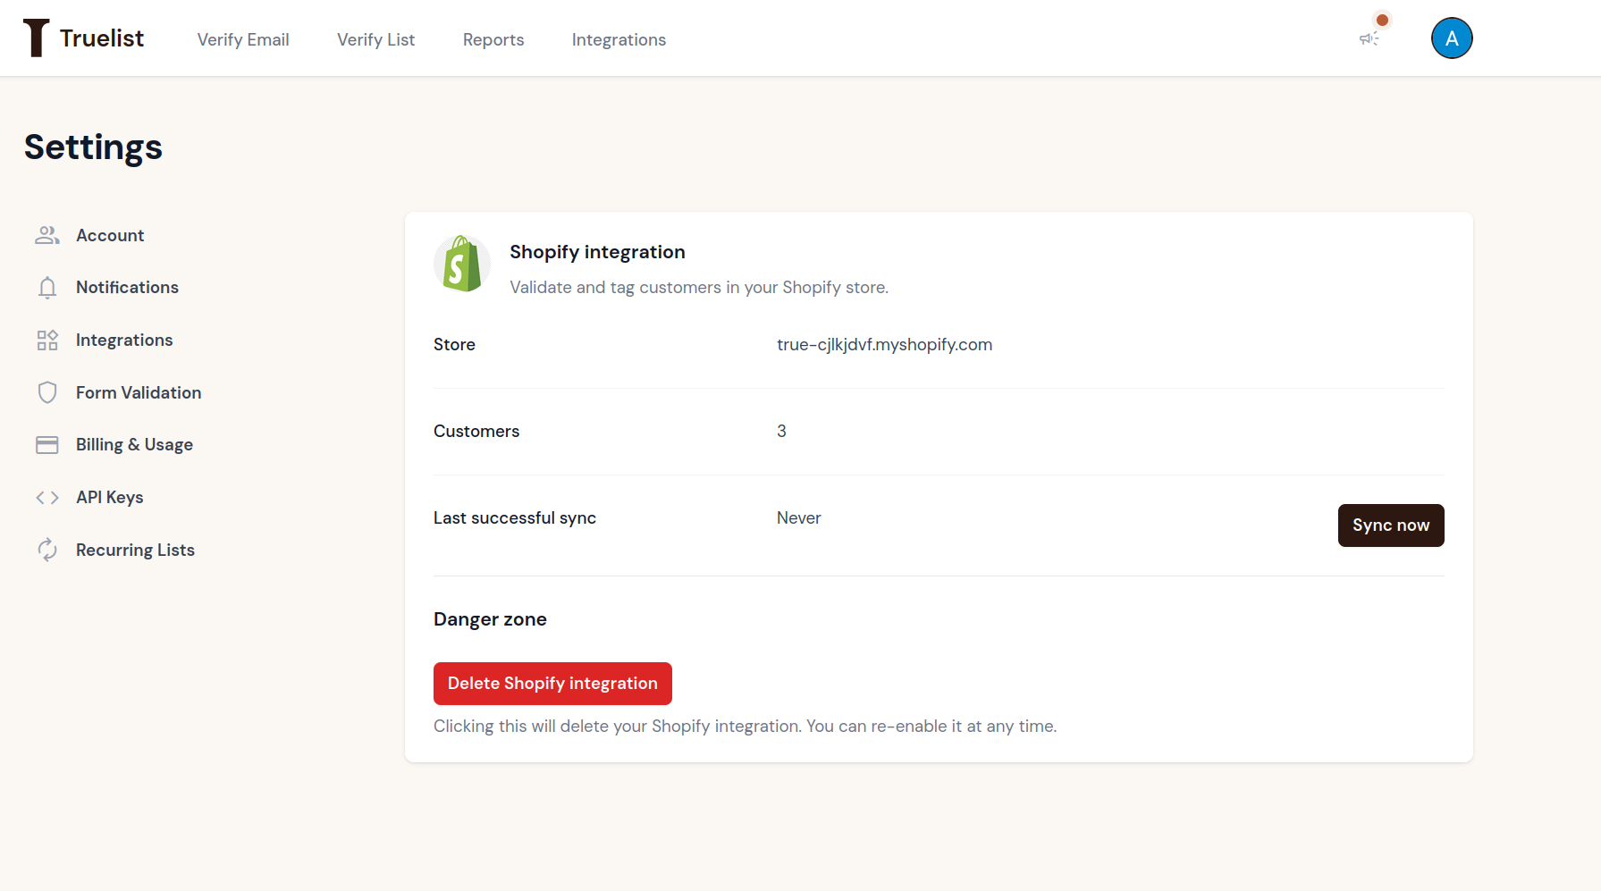1601x891 pixels.
Task: Open the Verify List page
Action: tap(375, 39)
